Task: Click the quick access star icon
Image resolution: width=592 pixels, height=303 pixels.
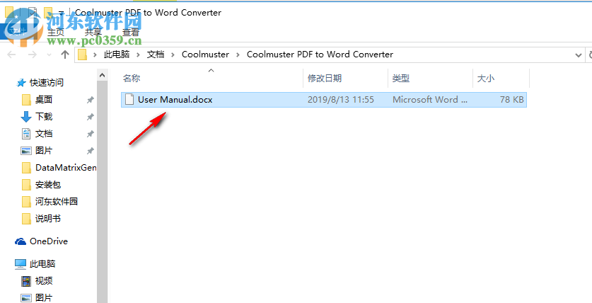Action: (x=21, y=83)
